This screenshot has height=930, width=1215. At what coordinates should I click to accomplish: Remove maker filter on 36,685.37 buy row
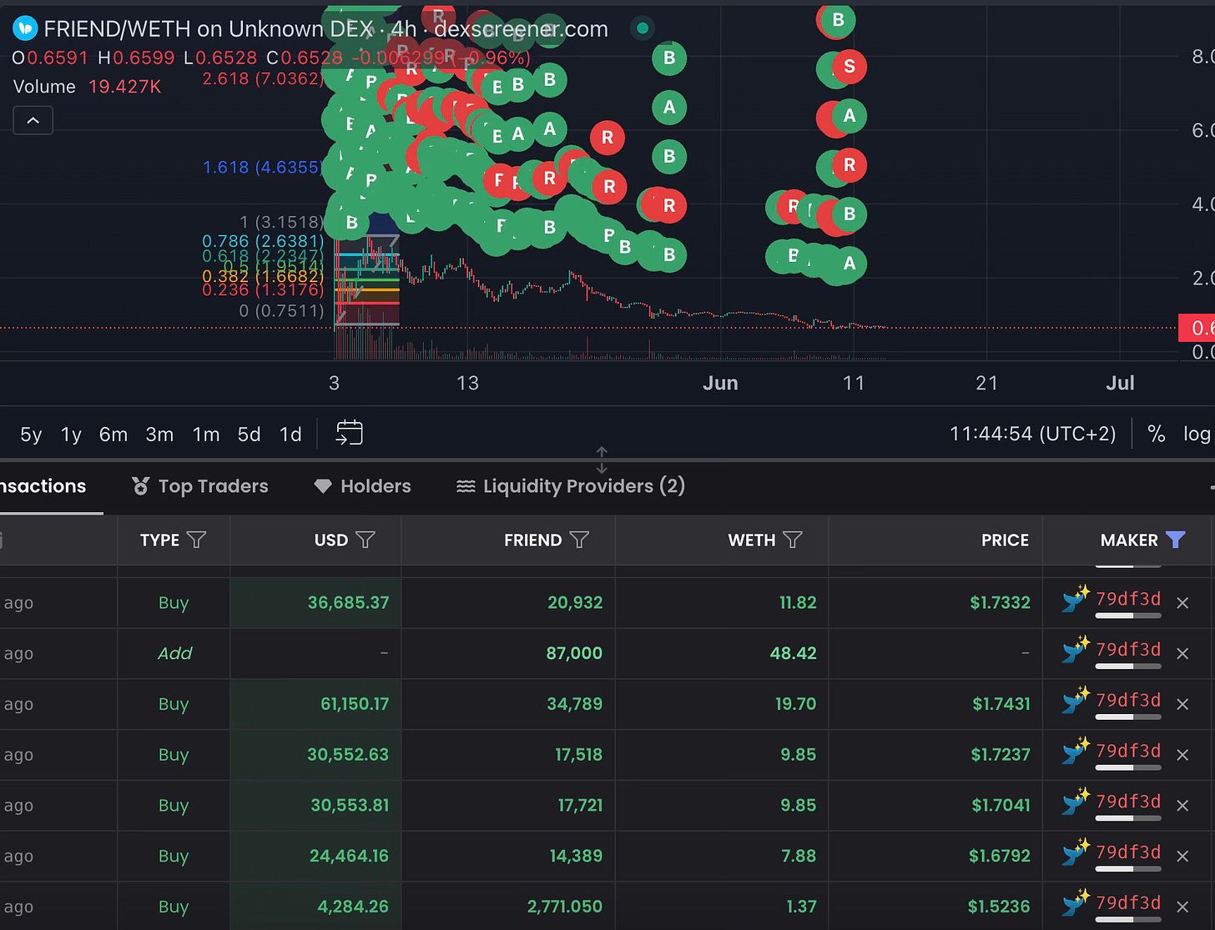(1182, 603)
